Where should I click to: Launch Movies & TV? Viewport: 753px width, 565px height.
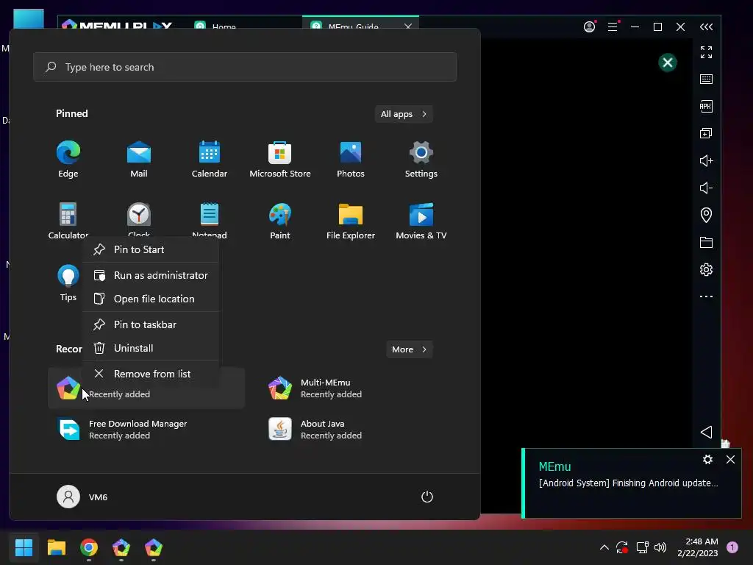(421, 221)
